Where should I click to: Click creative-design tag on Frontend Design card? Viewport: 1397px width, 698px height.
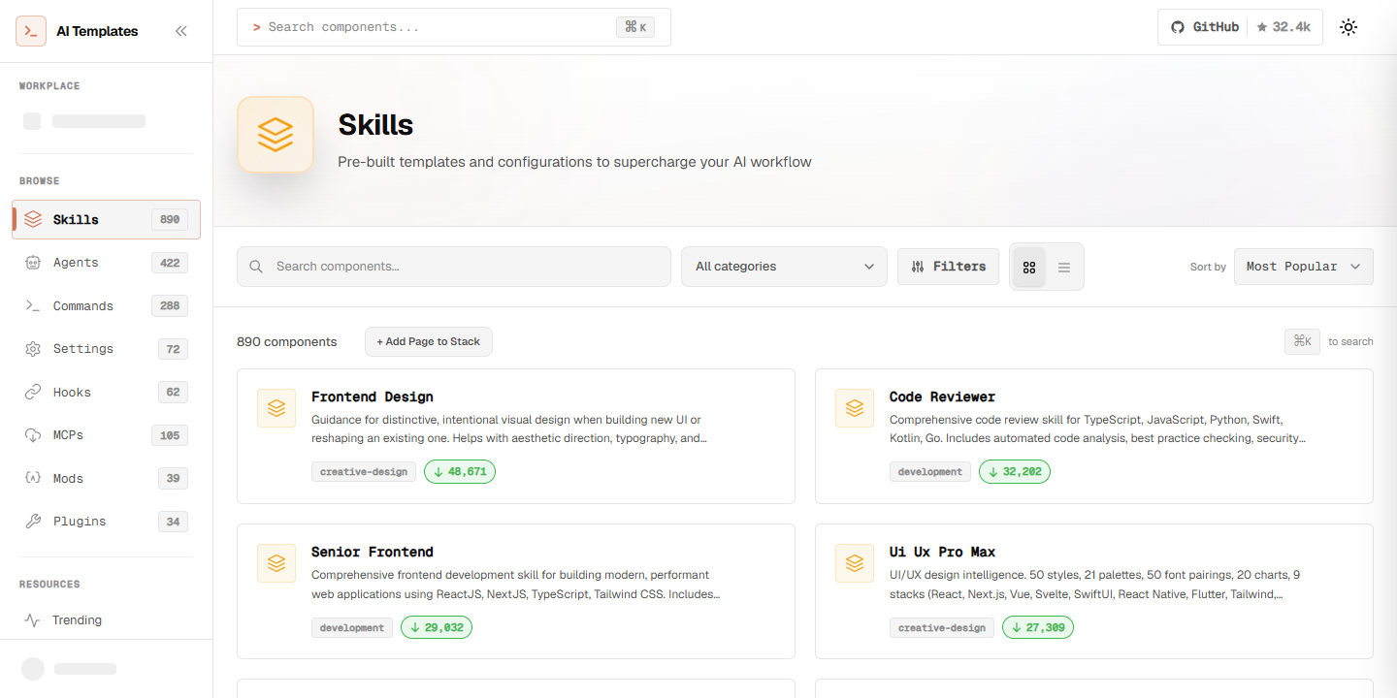point(364,472)
